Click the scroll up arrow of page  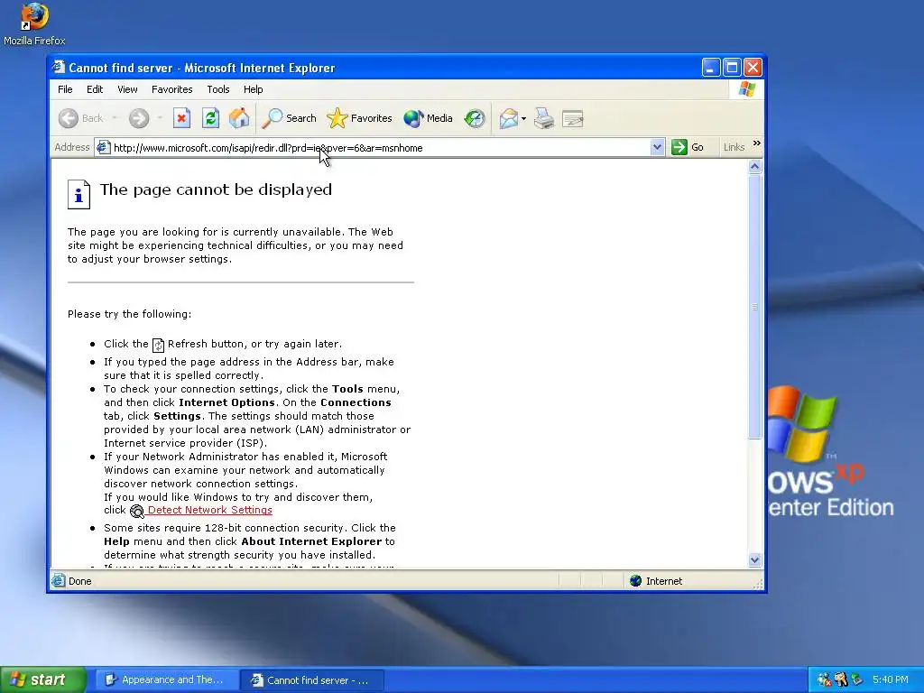point(755,167)
